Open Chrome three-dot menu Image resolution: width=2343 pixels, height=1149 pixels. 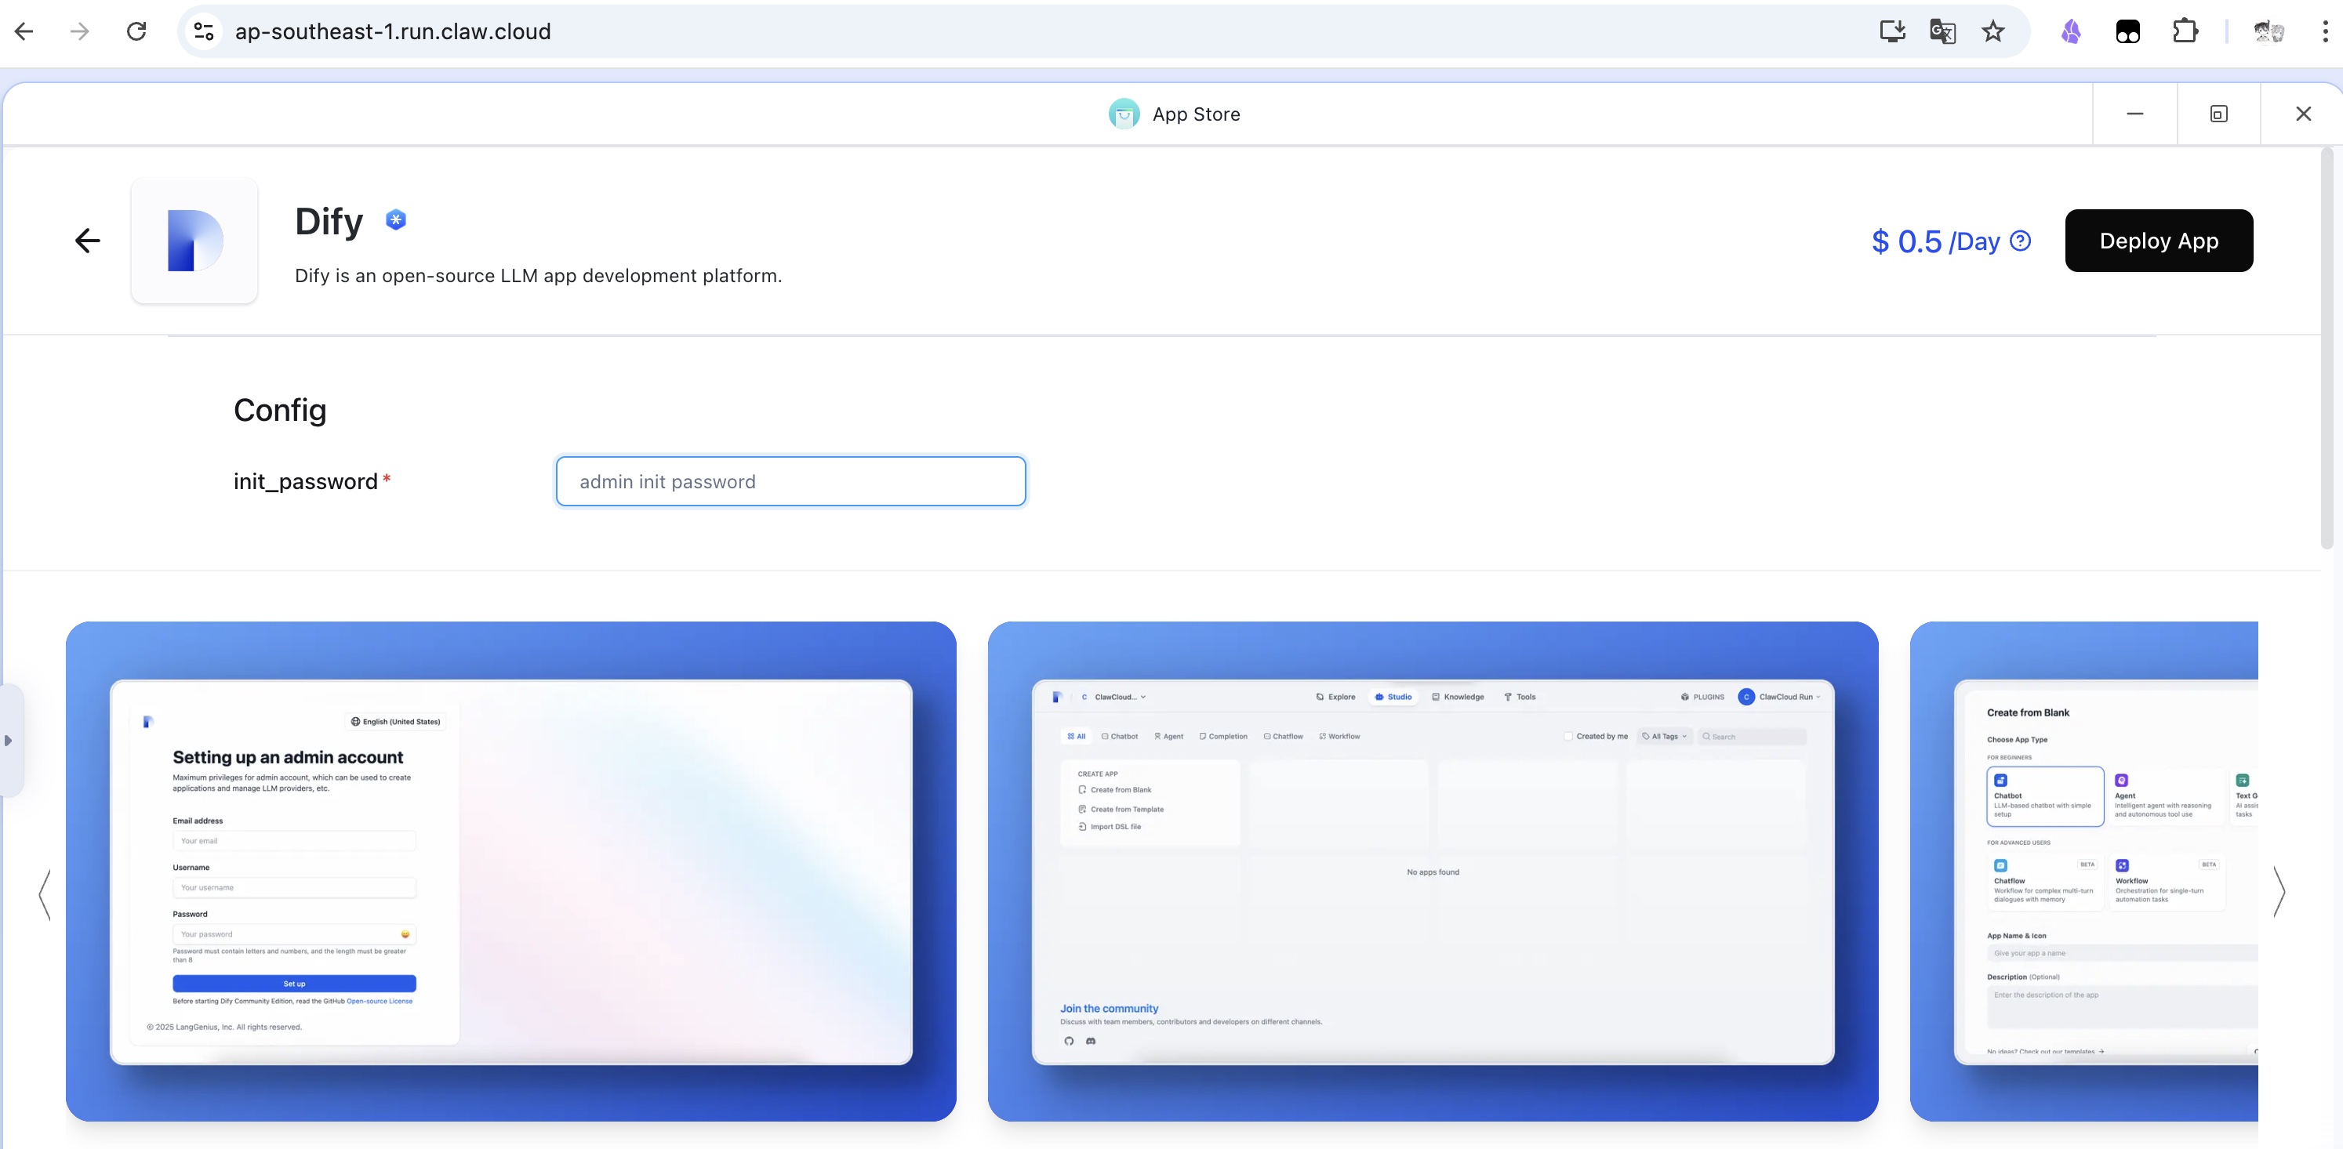click(x=2325, y=32)
